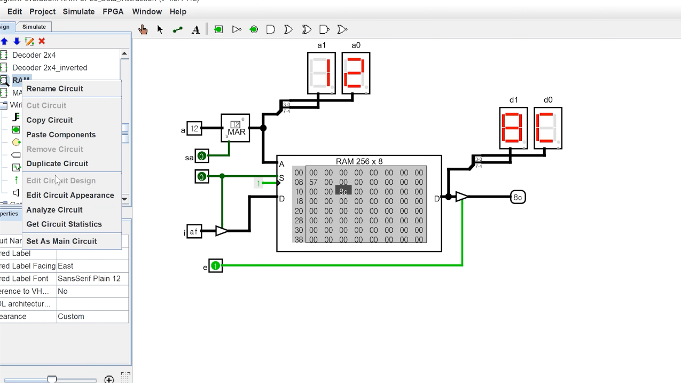The image size is (681, 383).
Task: Open Shared Label Facing East dropdown
Action: point(92,266)
